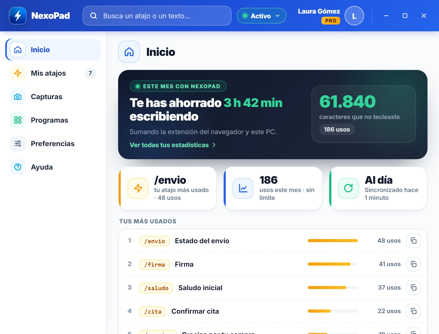Open the Activo status dropdown
This screenshot has width=439, height=334.
[262, 16]
